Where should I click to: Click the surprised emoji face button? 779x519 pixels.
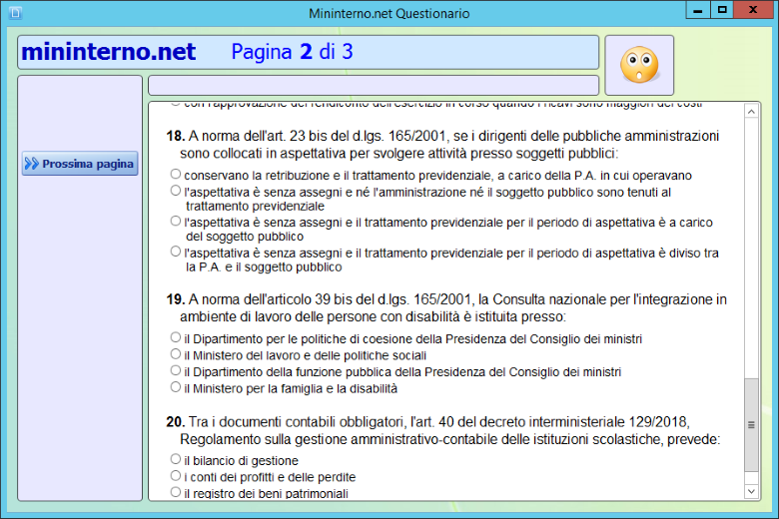tap(639, 65)
